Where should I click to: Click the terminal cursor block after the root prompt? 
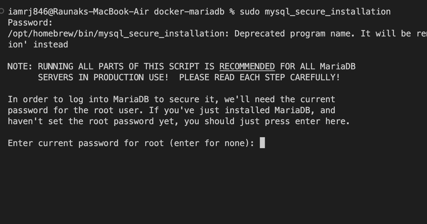click(x=262, y=143)
